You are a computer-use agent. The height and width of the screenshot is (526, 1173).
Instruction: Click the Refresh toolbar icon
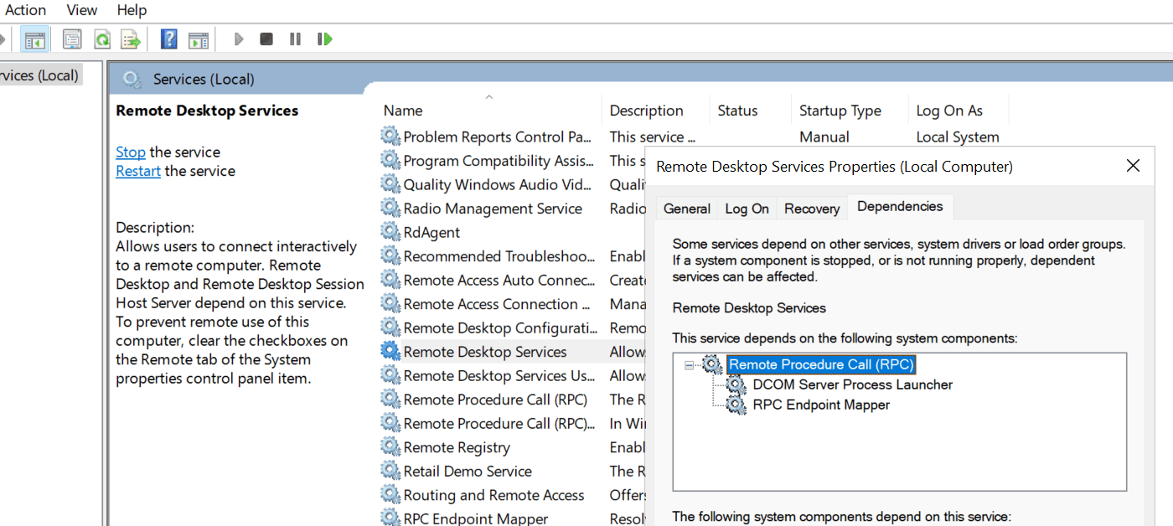(x=102, y=39)
